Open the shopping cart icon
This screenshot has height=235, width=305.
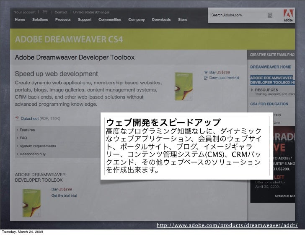(45, 12)
